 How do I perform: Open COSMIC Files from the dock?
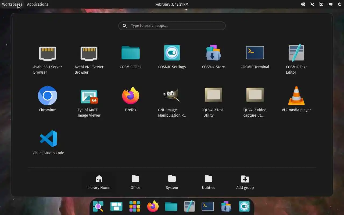[x=171, y=206]
